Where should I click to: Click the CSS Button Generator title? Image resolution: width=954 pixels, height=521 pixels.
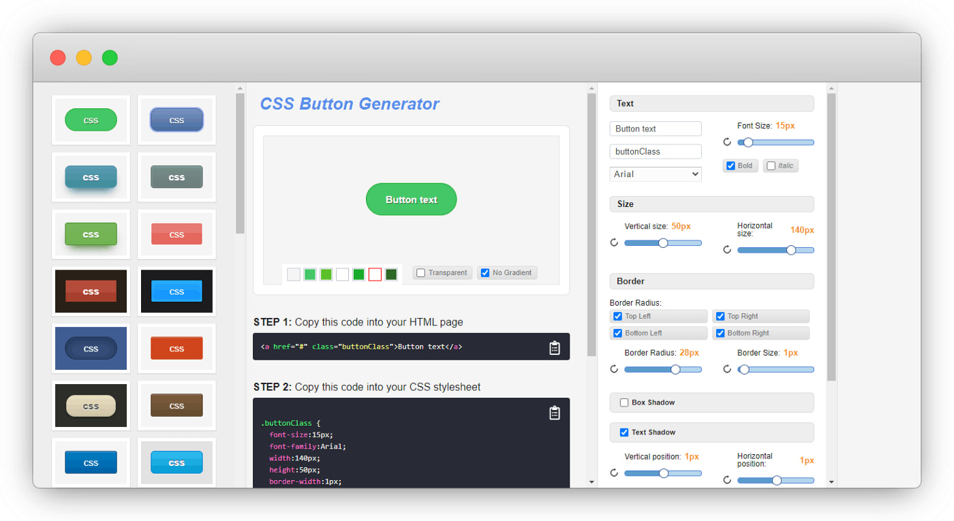350,104
